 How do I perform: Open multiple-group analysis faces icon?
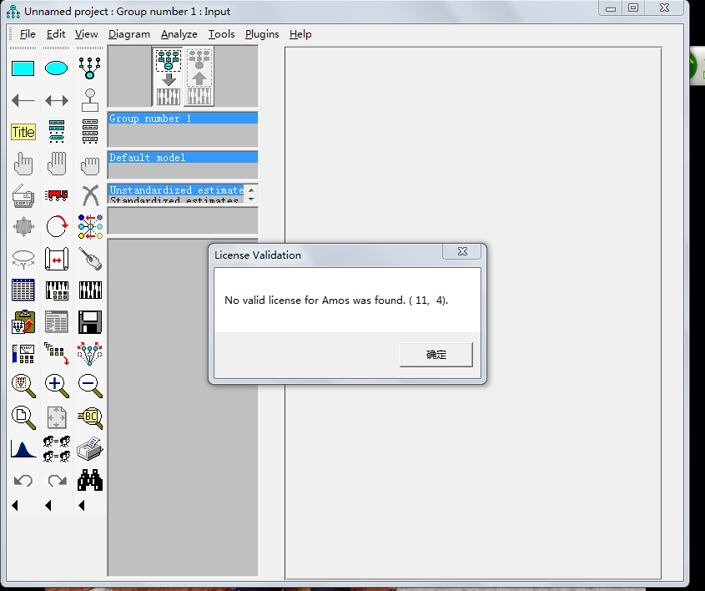tap(56, 449)
